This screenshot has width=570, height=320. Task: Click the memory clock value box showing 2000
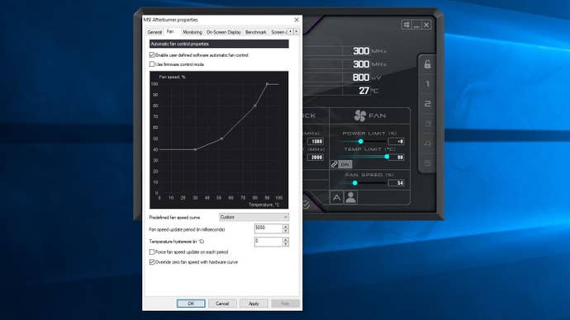[x=316, y=157]
